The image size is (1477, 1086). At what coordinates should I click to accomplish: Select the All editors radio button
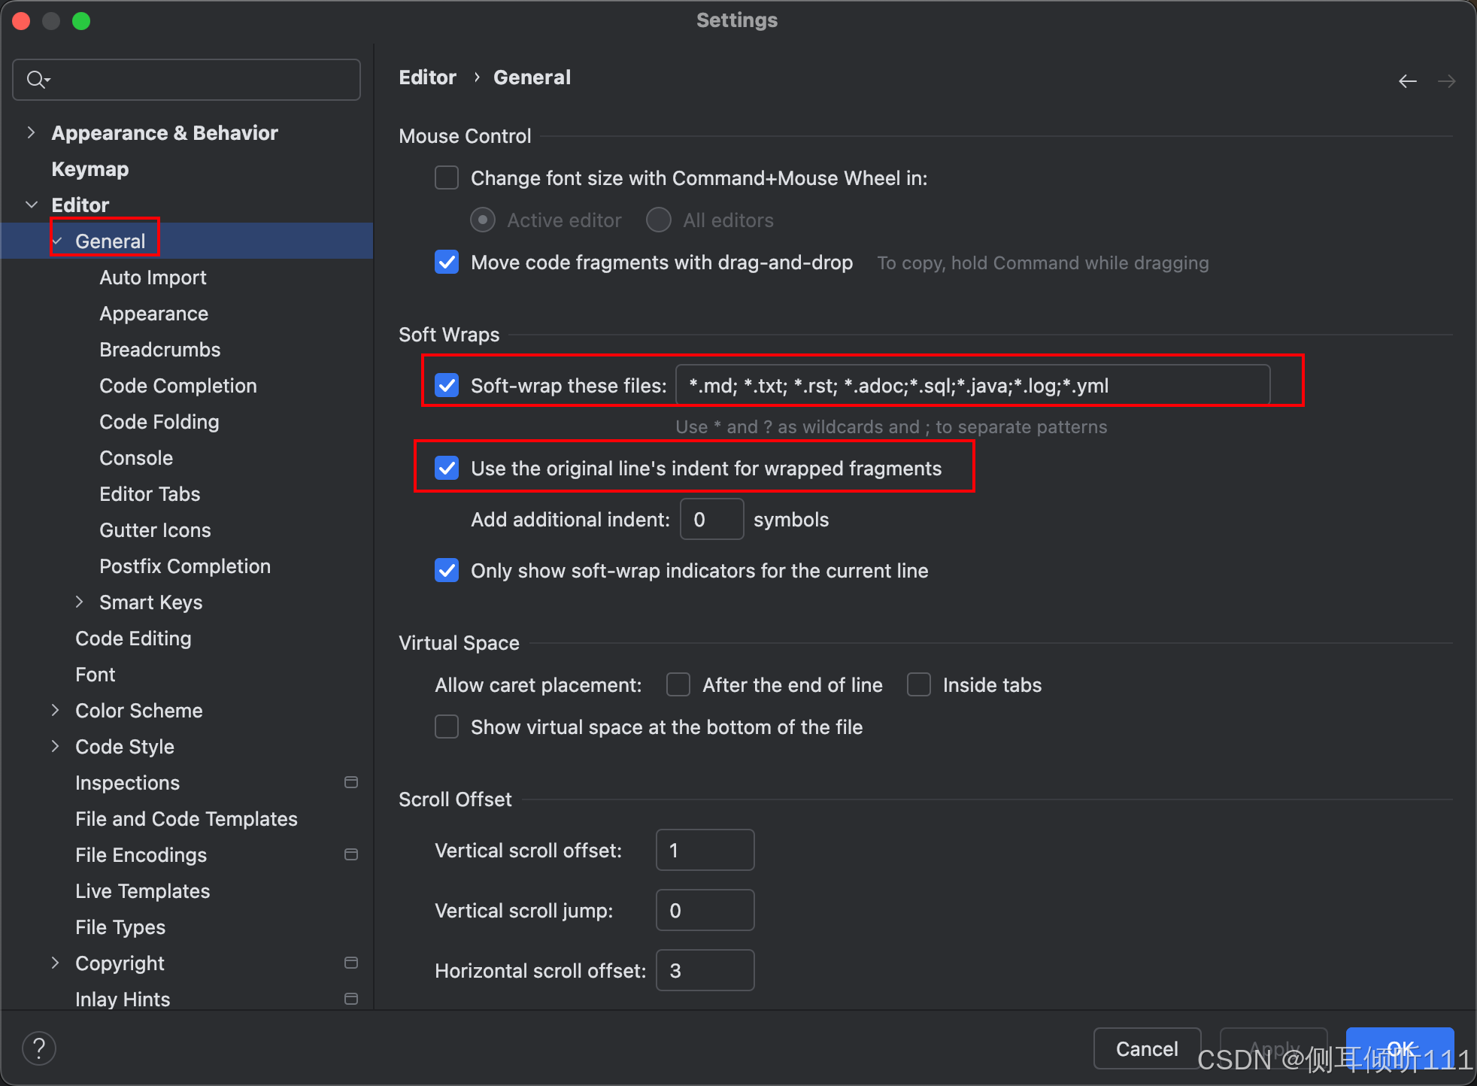click(659, 220)
